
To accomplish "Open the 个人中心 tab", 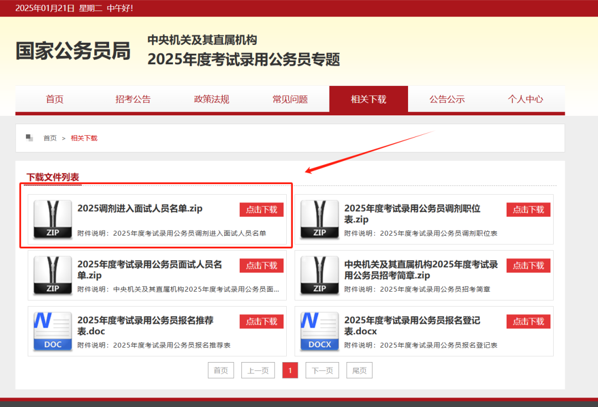I will pos(525,99).
